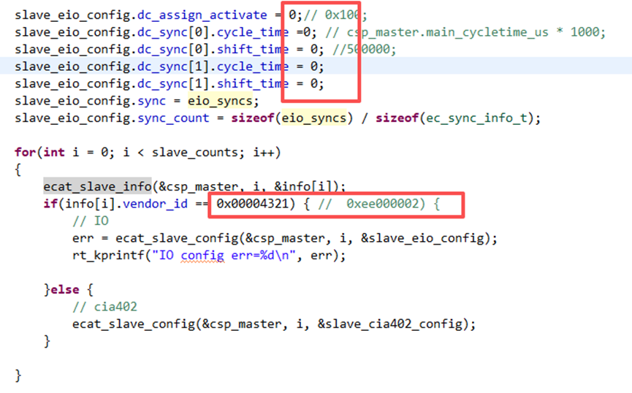Click the commented 0xee000002 value
The height and width of the screenshot is (393, 632).
click(x=383, y=204)
